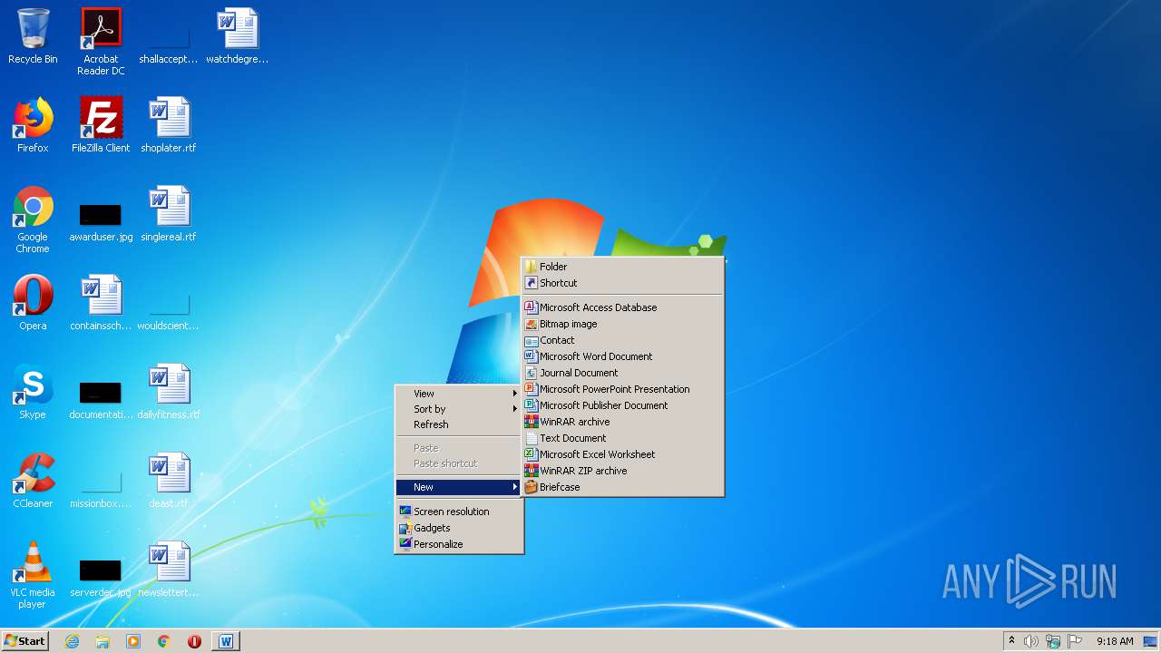Open the network tray icon

(x=1053, y=641)
